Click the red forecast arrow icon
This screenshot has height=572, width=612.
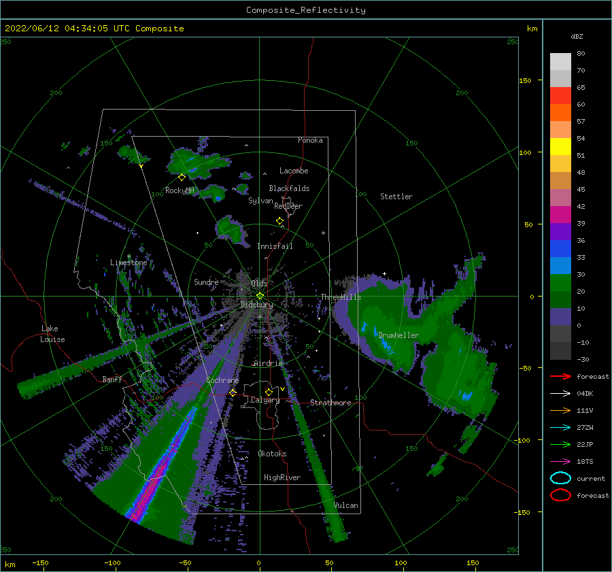click(560, 376)
